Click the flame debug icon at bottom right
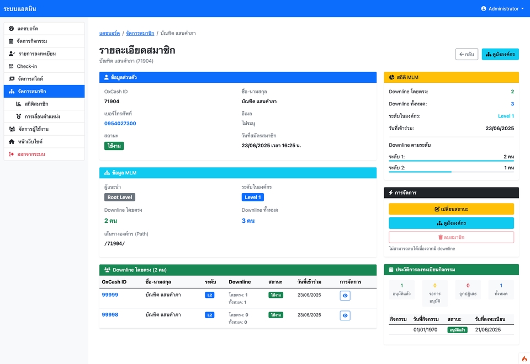 [x=524, y=358]
